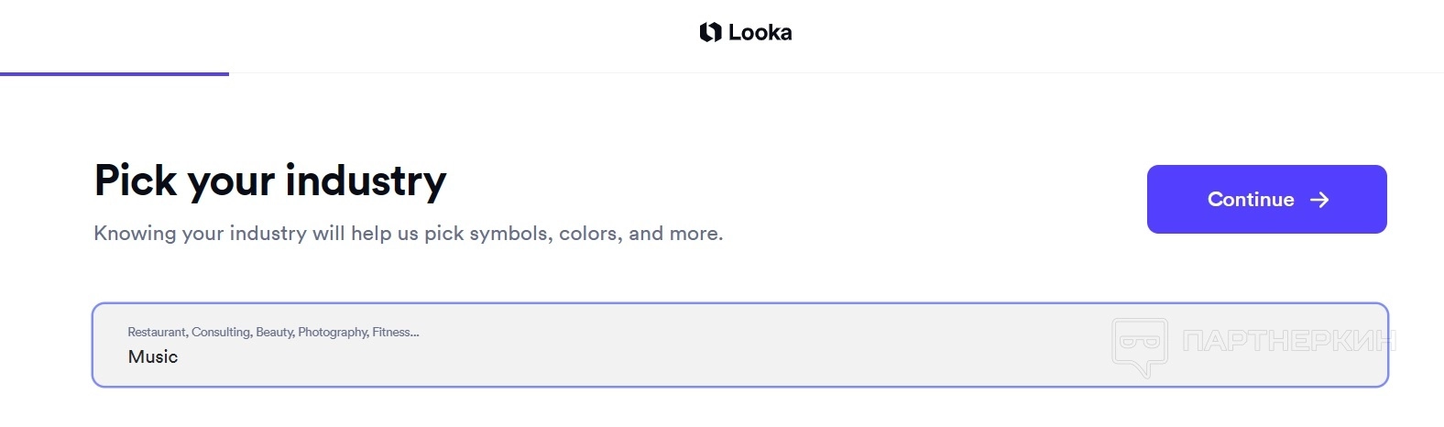Click the word Photography in placeholder

pos(333,332)
